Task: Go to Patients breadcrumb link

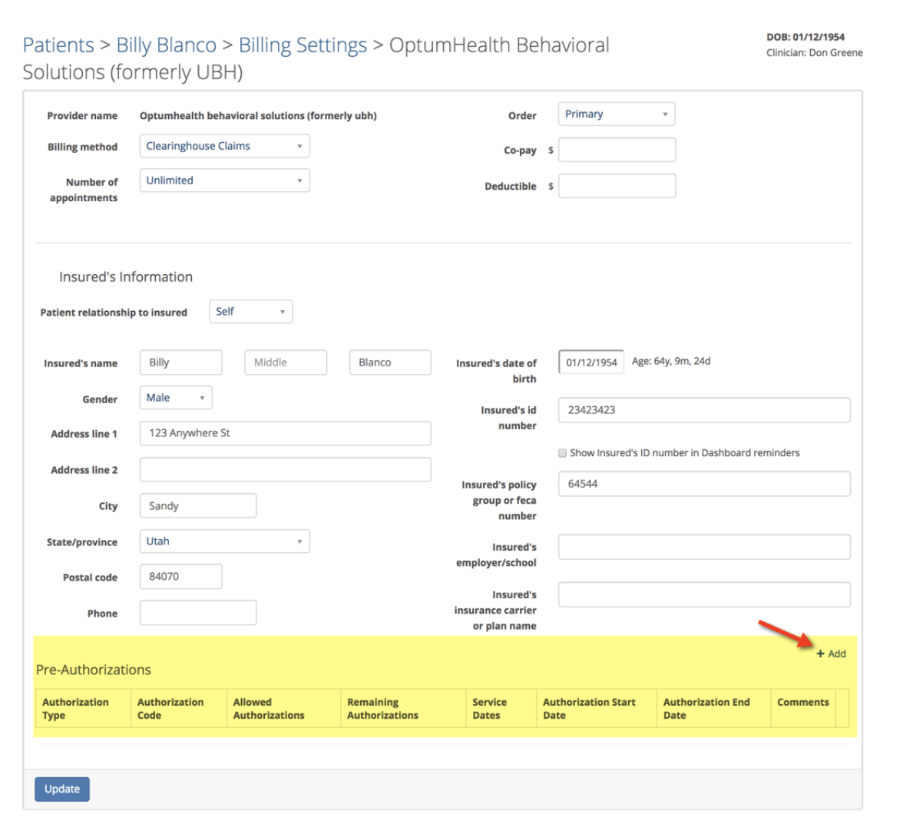Action: tap(58, 45)
